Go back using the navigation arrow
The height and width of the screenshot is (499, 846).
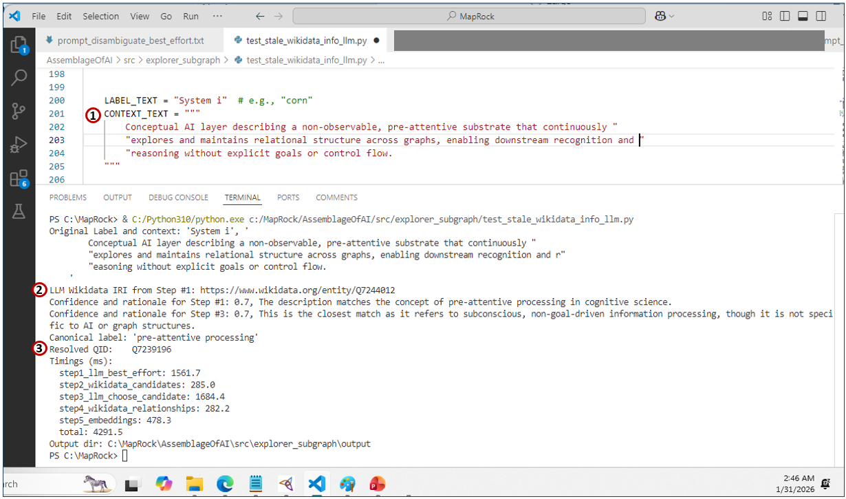point(259,16)
